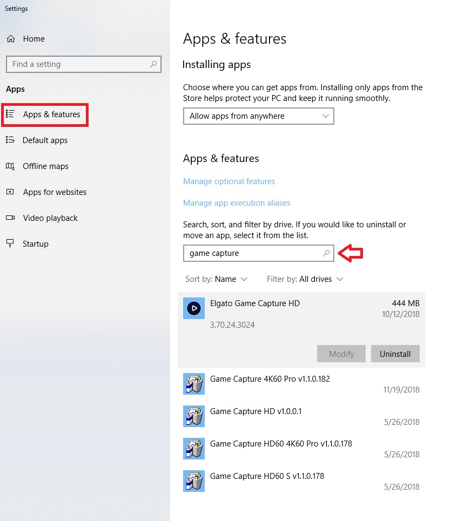Image resolution: width=464 pixels, height=521 pixels.
Task: Open the Default apps section
Action: 45,140
